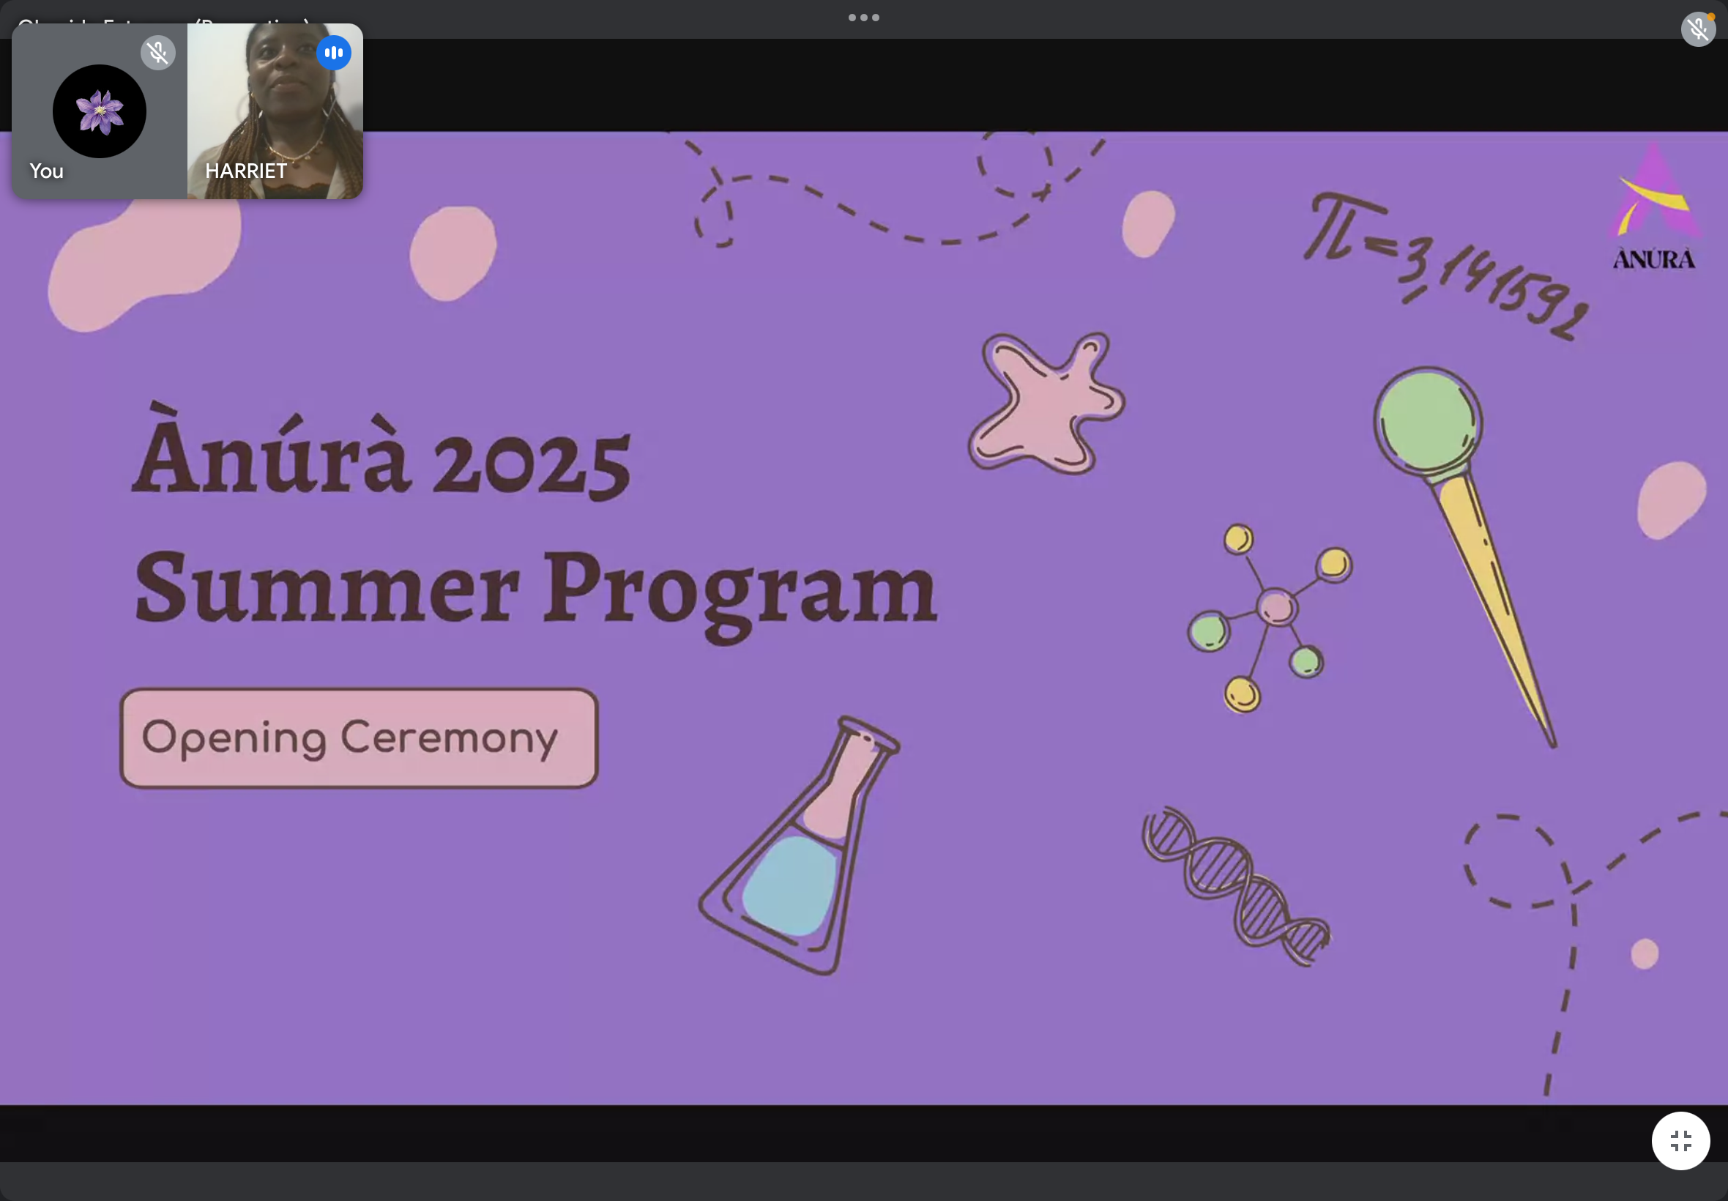The width and height of the screenshot is (1728, 1201).
Task: Click the 'Ànúrà 2025' heading text
Action: 381,453
